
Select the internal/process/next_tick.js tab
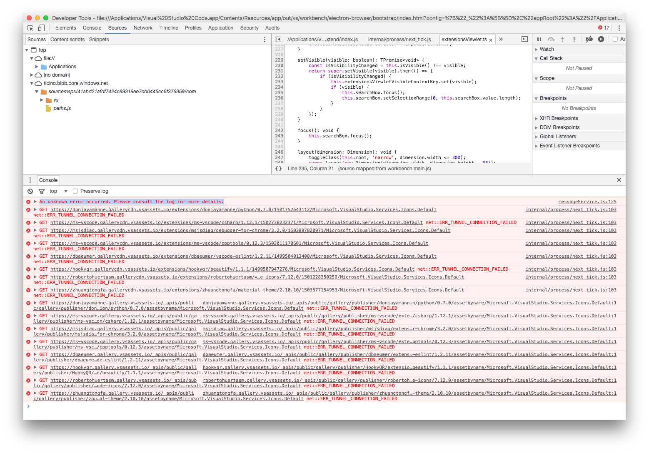[399, 39]
